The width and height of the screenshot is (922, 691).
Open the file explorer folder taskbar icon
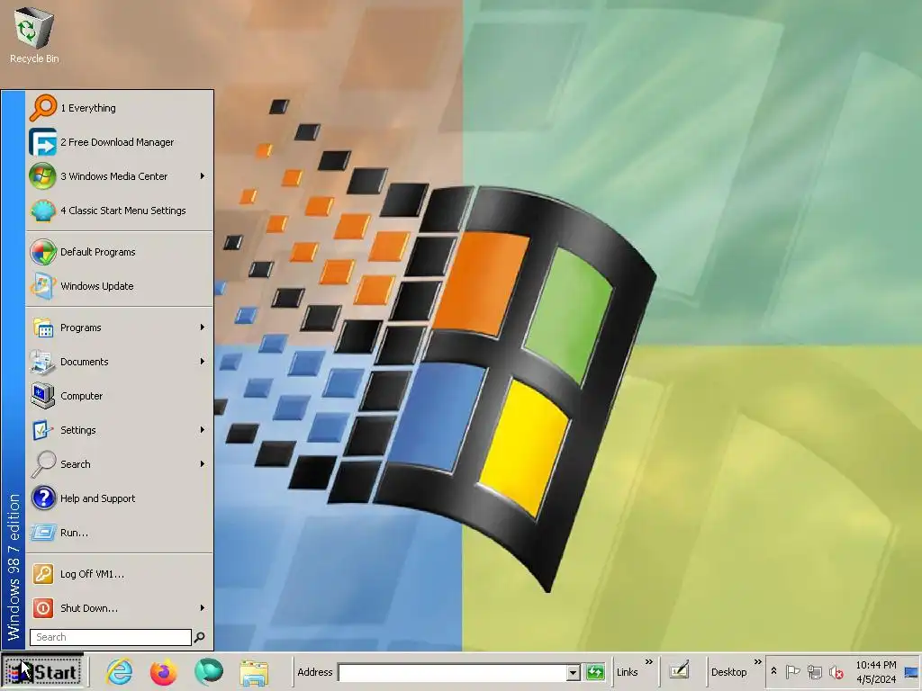point(254,672)
